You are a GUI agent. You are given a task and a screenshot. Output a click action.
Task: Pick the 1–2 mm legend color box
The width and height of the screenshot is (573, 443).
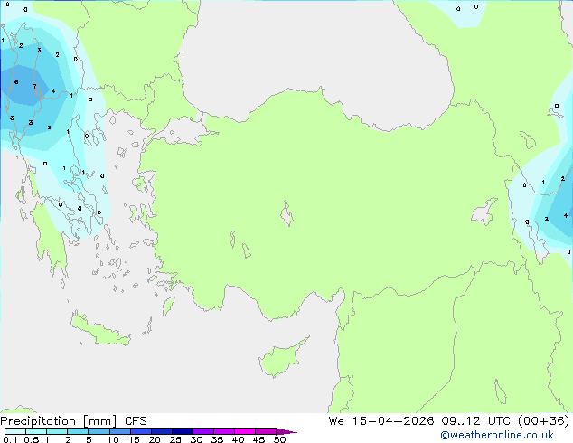tap(57, 431)
